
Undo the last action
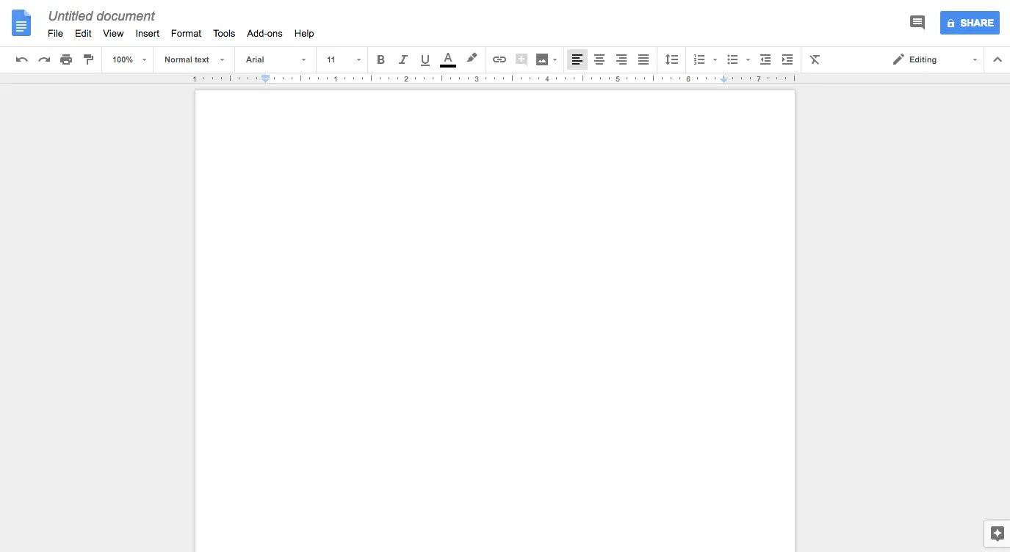21,59
